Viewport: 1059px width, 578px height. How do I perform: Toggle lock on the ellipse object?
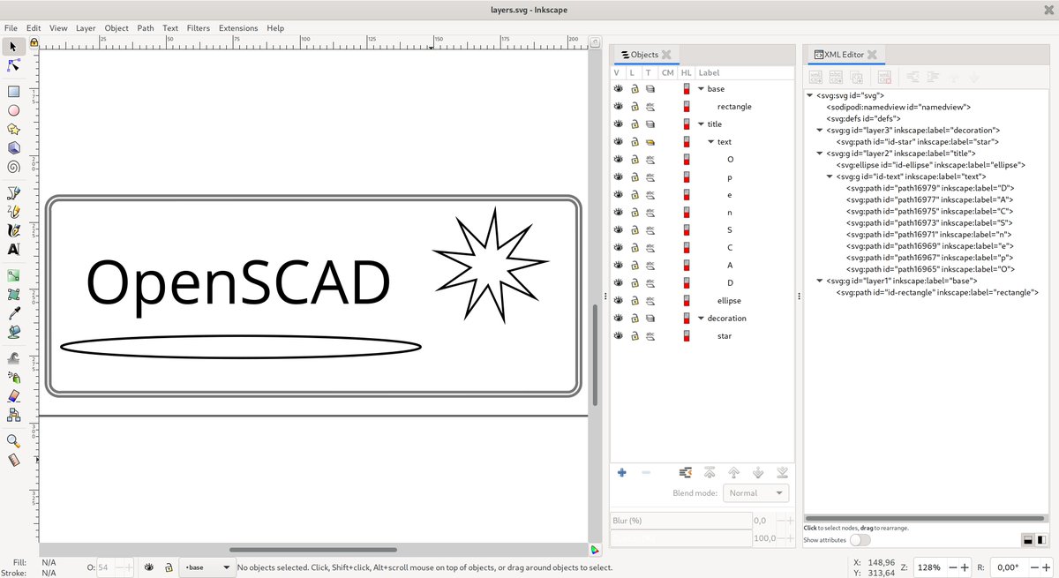(635, 301)
